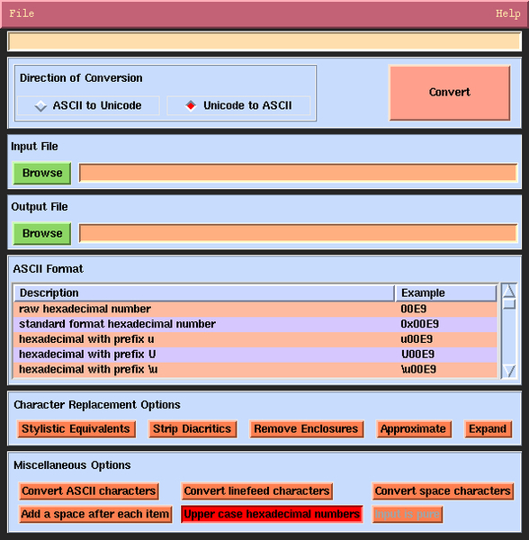Select standard format hexadecimal number row
529x540 pixels.
pos(256,324)
